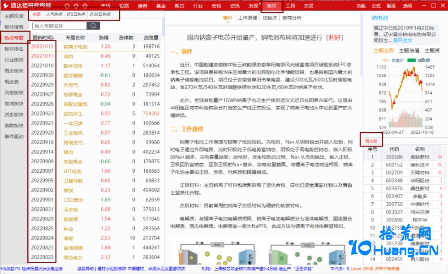
Task: Open the 功能 menu
Action: pyautogui.click(x=361, y=6)
